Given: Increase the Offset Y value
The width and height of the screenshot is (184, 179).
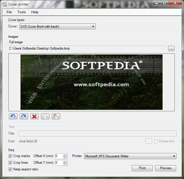Looking at the screenshot, I should (x=65, y=161).
